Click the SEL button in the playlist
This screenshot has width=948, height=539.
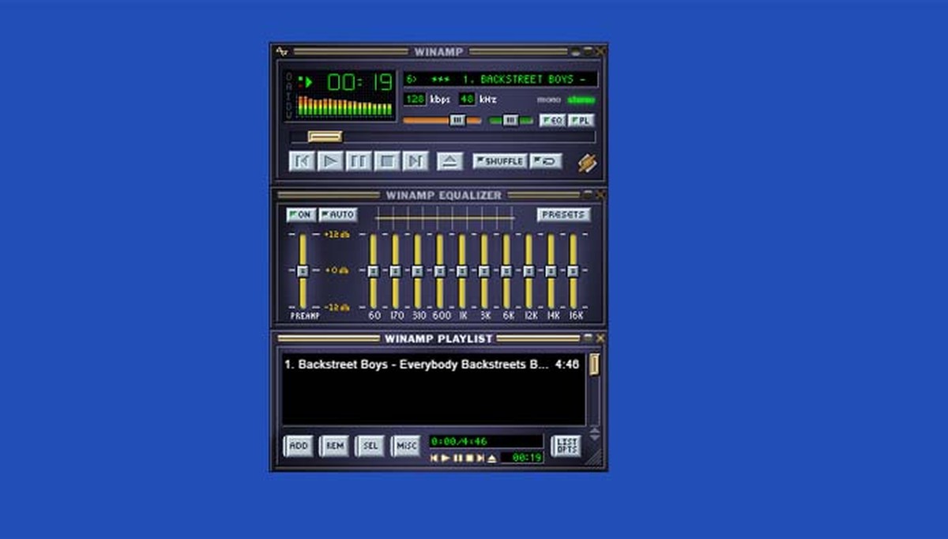pos(370,446)
